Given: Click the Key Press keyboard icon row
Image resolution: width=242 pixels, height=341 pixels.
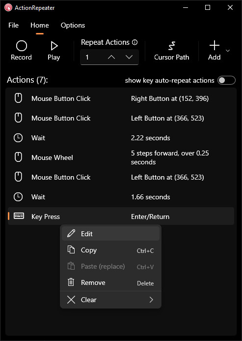Looking at the screenshot, I should (121, 216).
